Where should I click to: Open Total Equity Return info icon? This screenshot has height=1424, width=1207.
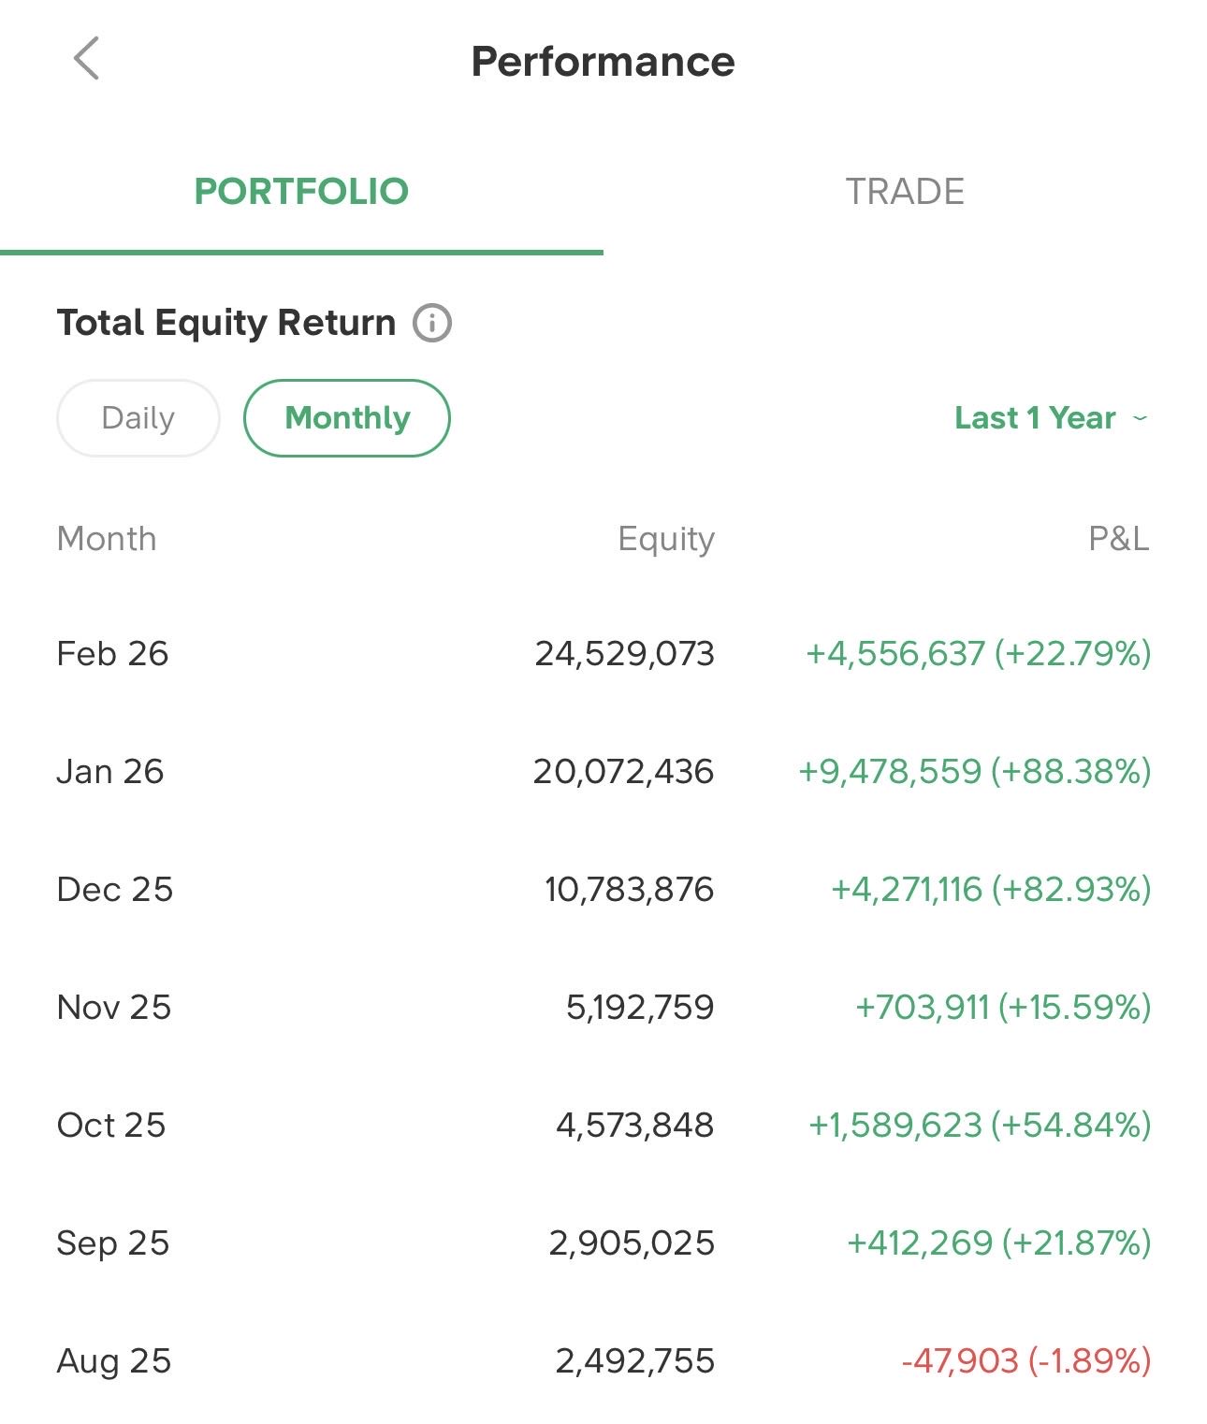[432, 323]
